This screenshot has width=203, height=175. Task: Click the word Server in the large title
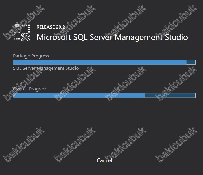[101, 37]
